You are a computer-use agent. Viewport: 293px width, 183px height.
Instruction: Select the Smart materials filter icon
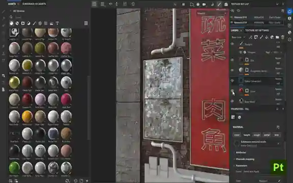coord(17,23)
